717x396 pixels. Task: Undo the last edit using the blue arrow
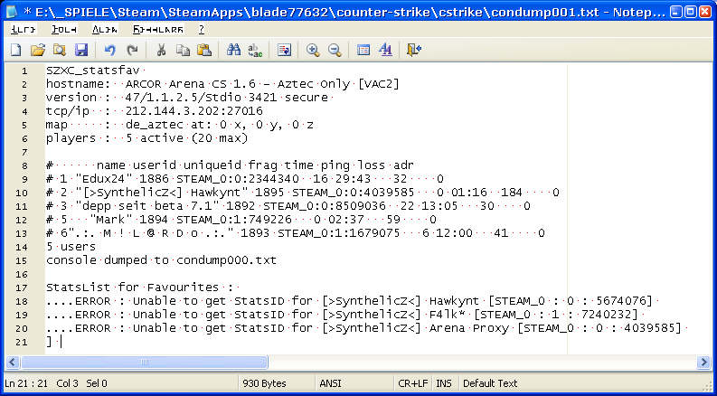(x=109, y=50)
